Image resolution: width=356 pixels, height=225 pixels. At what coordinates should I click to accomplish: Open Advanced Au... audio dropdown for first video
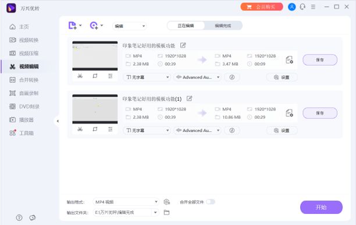click(197, 77)
